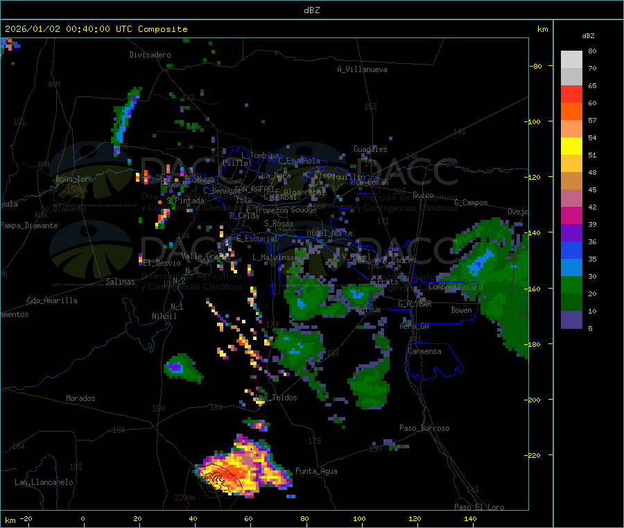624x528 pixels.
Task: Click the Goudge map label
Action: coord(304,210)
